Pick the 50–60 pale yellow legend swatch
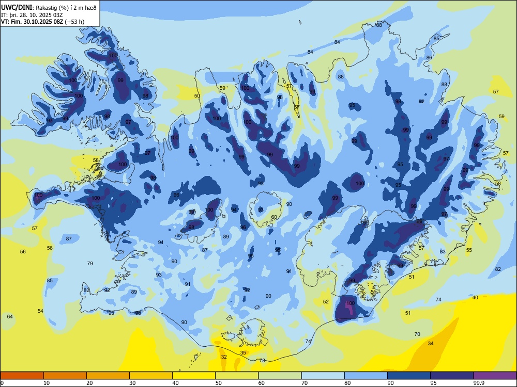Screen dimensions: 517x387 click(237, 376)
